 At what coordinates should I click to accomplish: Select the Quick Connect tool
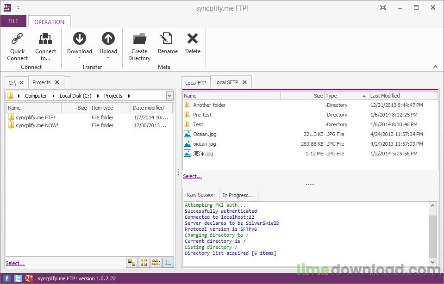pyautogui.click(x=17, y=46)
